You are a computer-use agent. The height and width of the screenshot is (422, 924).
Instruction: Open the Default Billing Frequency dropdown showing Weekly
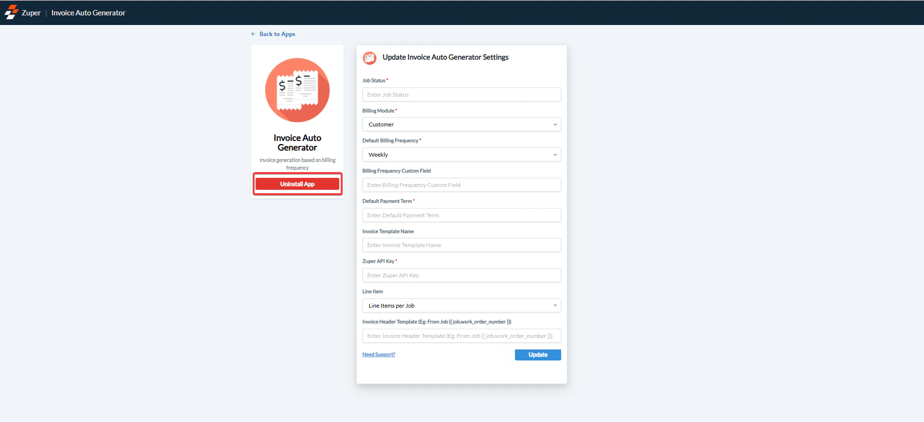(x=462, y=155)
